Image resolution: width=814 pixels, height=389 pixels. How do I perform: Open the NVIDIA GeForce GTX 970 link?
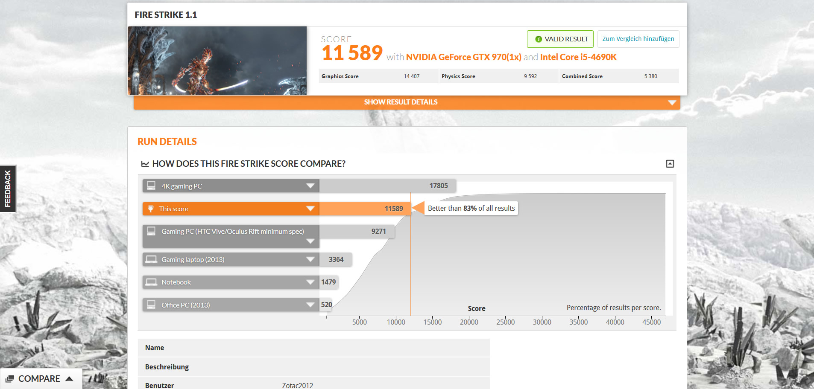[x=463, y=57]
